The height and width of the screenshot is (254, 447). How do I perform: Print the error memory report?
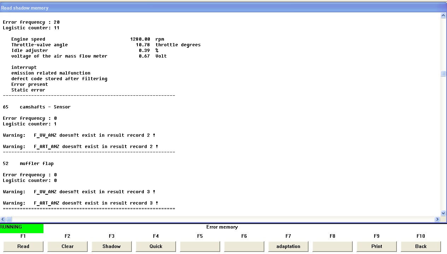pos(377,246)
